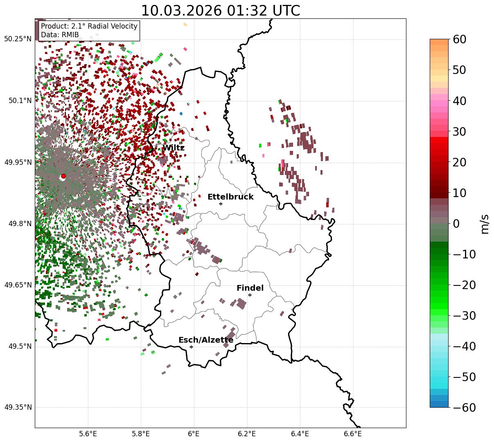Click the colorbar tick label -60

click(x=465, y=408)
